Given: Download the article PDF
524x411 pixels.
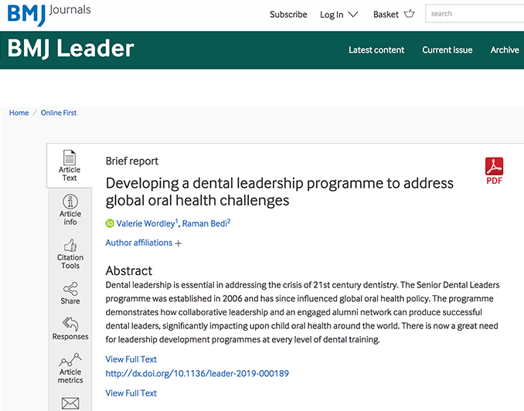Looking at the screenshot, I should coord(494,171).
